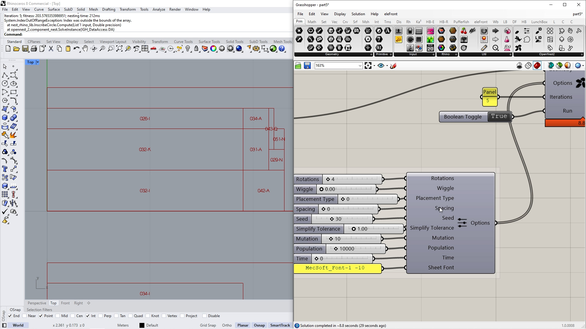The width and height of the screenshot is (586, 329).
Task: Toggle the Disable osnap checkbox
Action: (204, 316)
